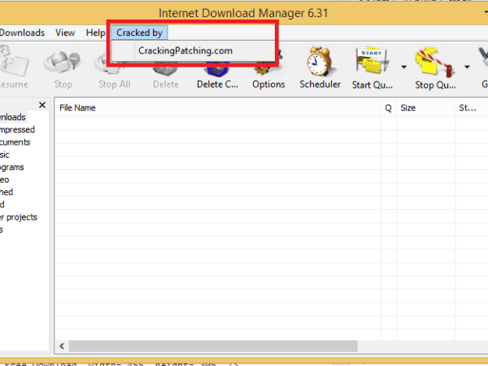Select the Music category
488x366 pixels.
(x=5, y=155)
